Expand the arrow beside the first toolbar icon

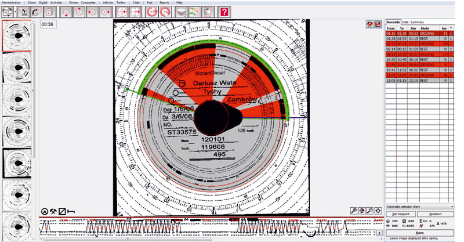tap(14, 12)
